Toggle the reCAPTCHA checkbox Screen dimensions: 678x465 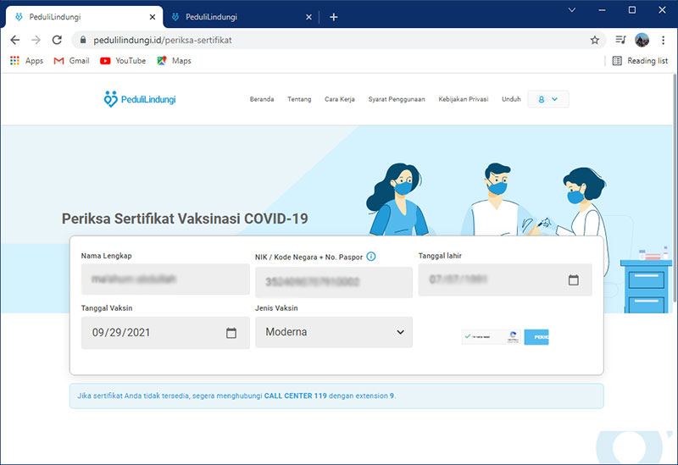(x=468, y=336)
